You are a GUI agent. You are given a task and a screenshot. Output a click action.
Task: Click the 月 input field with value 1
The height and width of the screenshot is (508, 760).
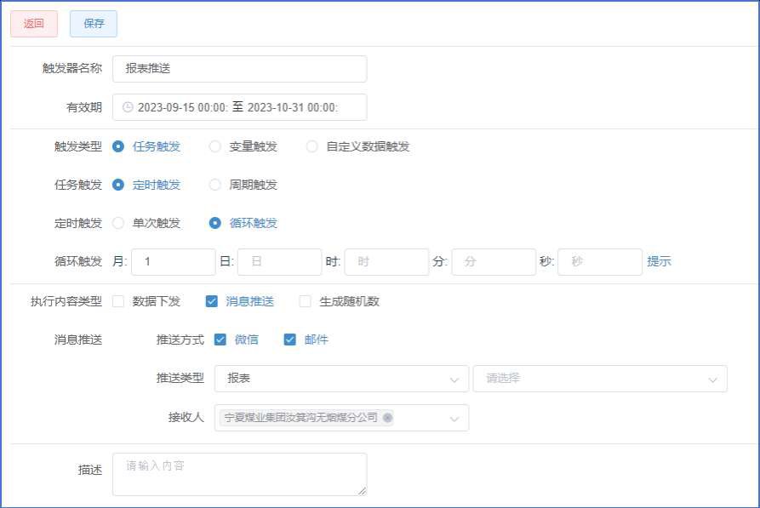click(174, 262)
